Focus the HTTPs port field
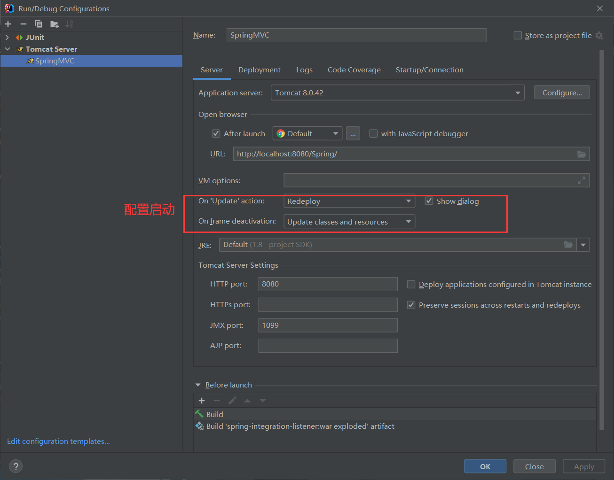The width and height of the screenshot is (614, 480). pos(328,305)
